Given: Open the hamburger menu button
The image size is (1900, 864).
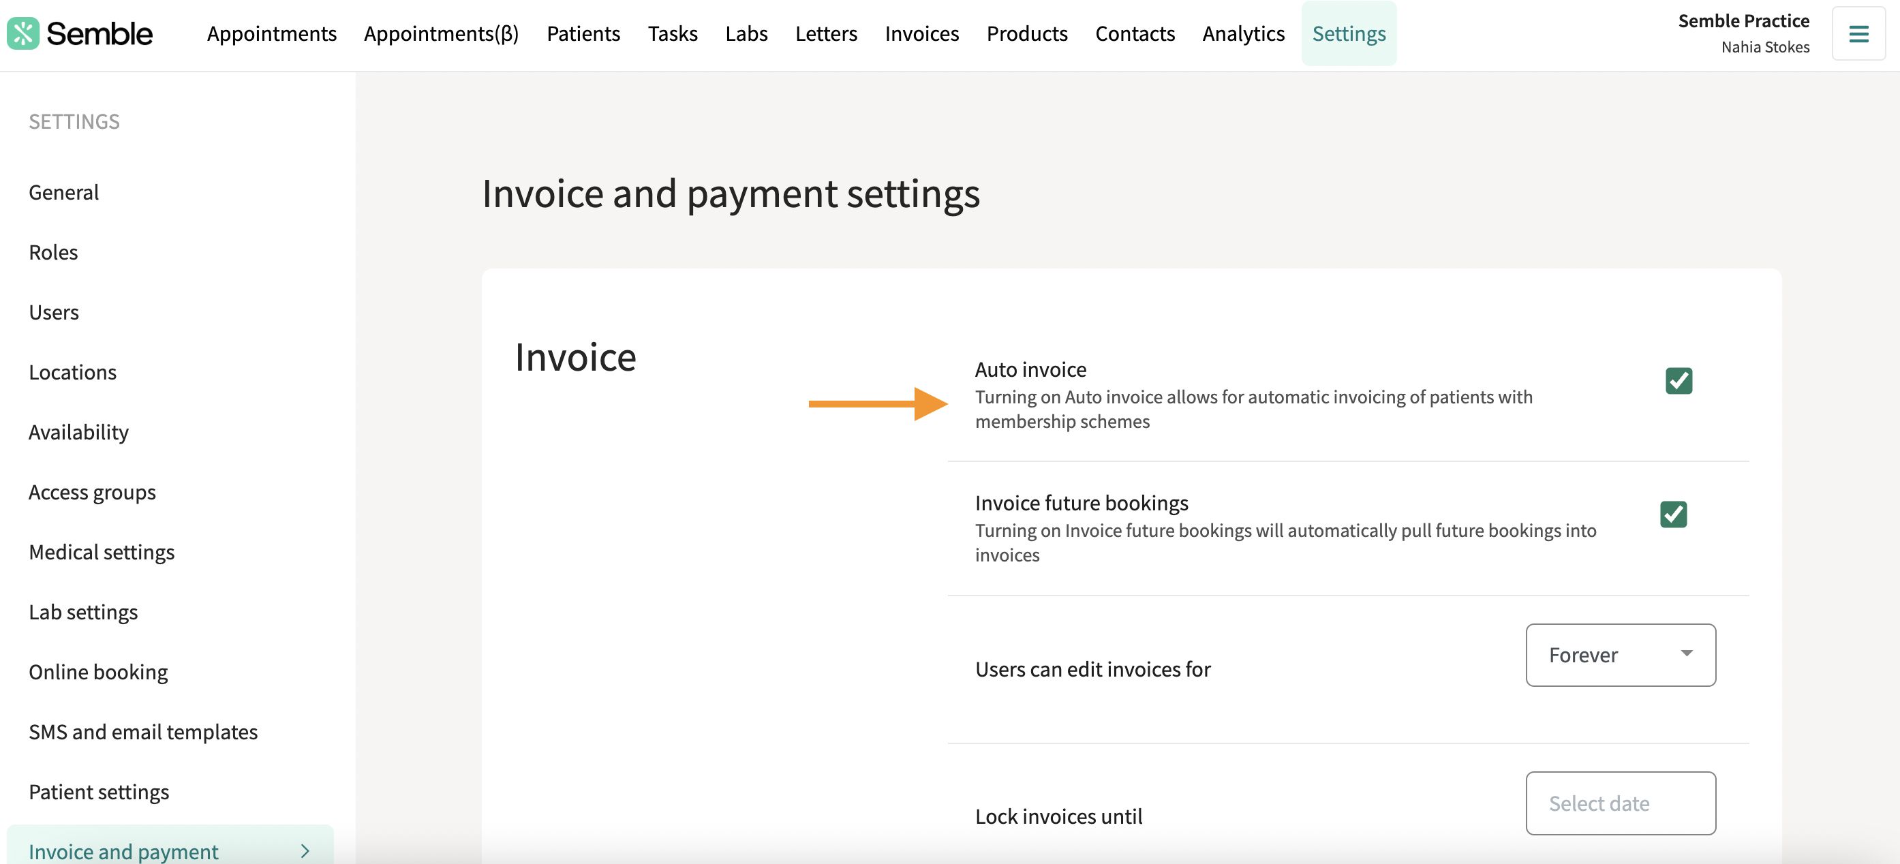Looking at the screenshot, I should click(x=1858, y=34).
